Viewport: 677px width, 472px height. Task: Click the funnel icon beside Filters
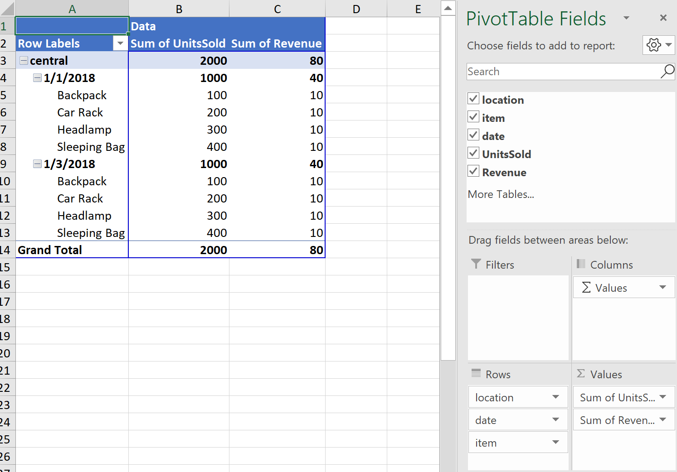click(x=476, y=264)
